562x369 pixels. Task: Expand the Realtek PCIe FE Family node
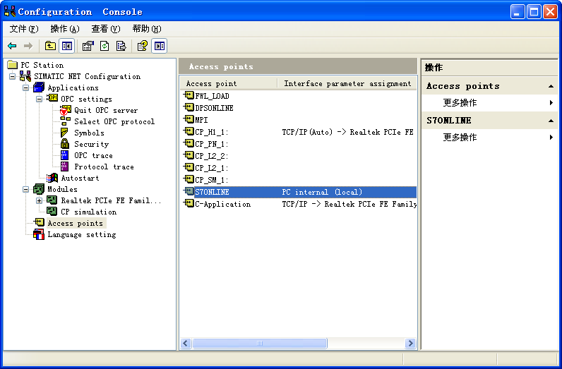40,200
